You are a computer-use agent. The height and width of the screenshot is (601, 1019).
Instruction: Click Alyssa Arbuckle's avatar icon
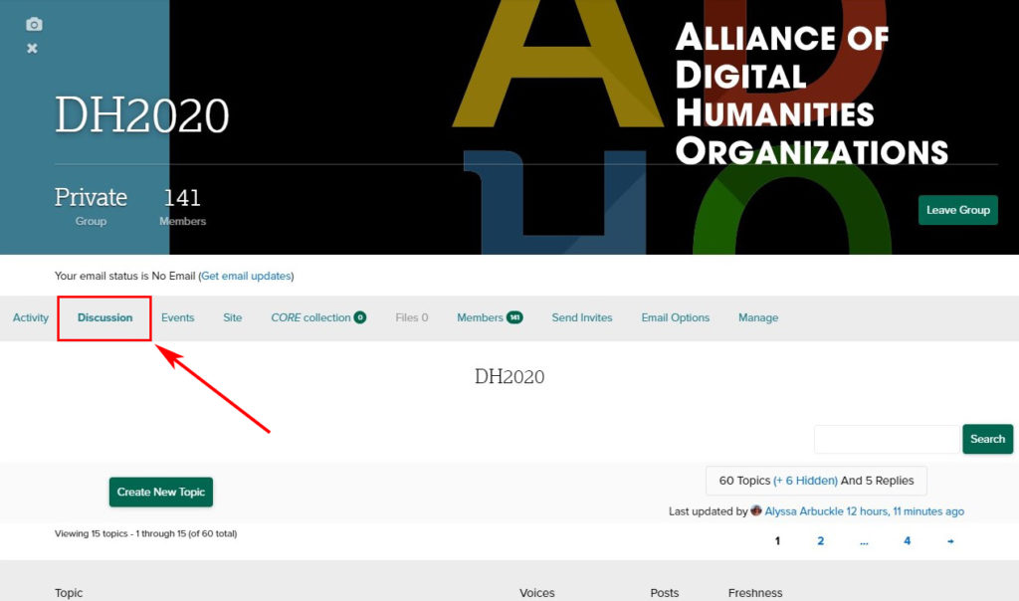756,510
